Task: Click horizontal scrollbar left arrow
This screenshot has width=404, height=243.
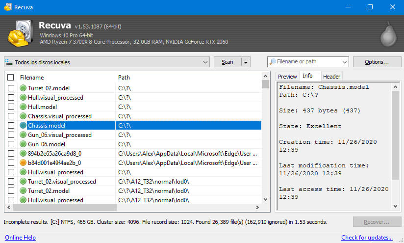Action: (9, 207)
